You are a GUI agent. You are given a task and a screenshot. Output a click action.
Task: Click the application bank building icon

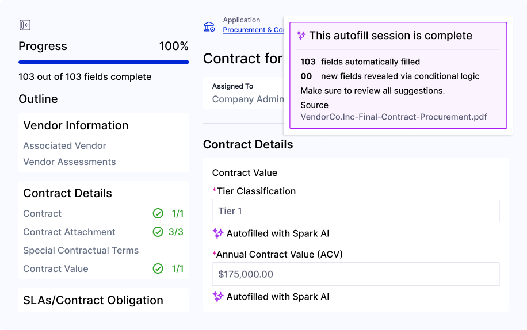pyautogui.click(x=209, y=26)
